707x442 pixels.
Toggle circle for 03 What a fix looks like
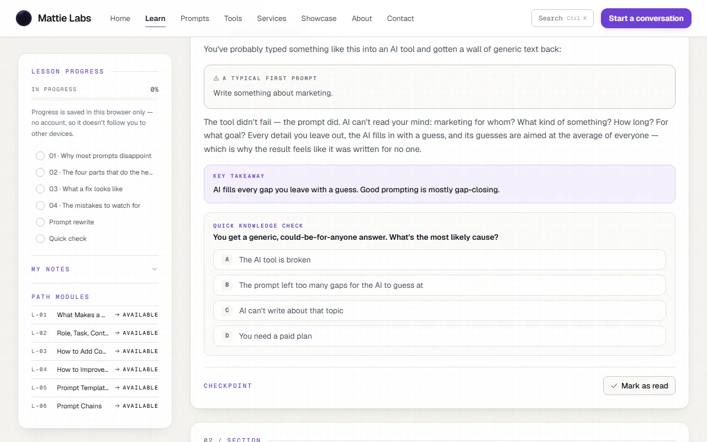click(40, 189)
